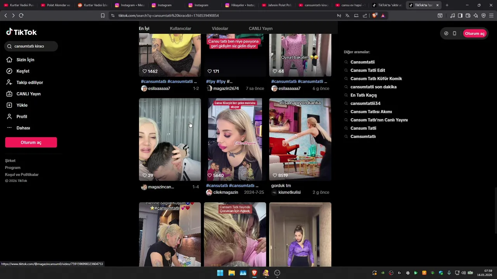Open Windows Start menu
The image size is (497, 279).
point(220,273)
